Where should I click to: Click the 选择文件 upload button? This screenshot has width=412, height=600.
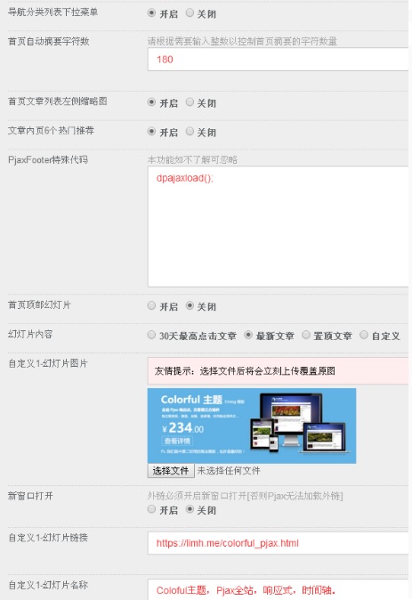171,471
